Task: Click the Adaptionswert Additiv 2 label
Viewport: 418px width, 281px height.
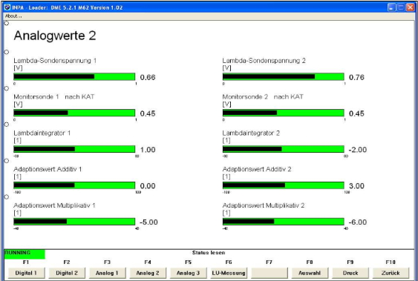Action: pyautogui.click(x=257, y=169)
